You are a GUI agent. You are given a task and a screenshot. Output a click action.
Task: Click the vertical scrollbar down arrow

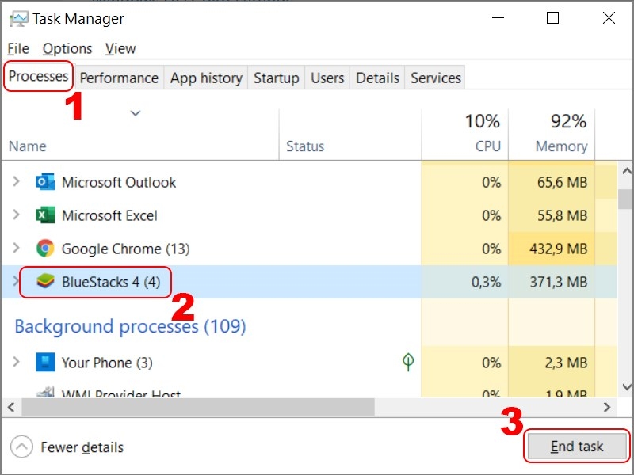pyautogui.click(x=626, y=387)
